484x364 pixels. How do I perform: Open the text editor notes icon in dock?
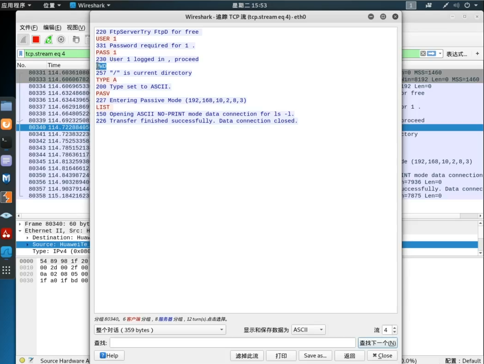[x=6, y=160]
